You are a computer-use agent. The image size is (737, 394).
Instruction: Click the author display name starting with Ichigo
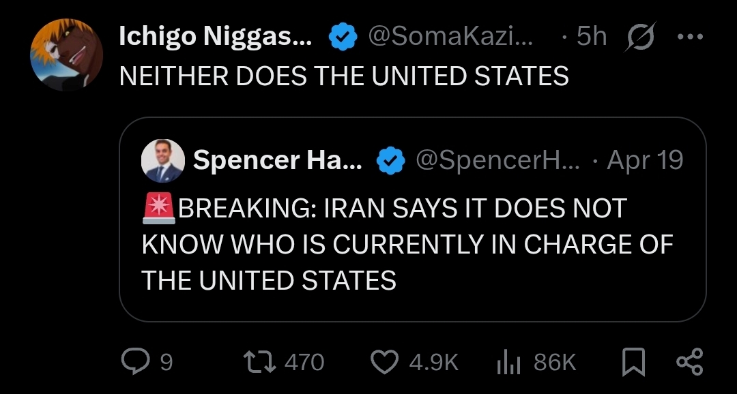pyautogui.click(x=216, y=37)
